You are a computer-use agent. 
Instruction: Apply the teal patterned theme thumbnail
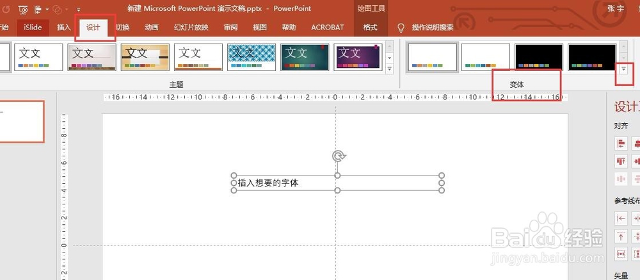(252, 57)
